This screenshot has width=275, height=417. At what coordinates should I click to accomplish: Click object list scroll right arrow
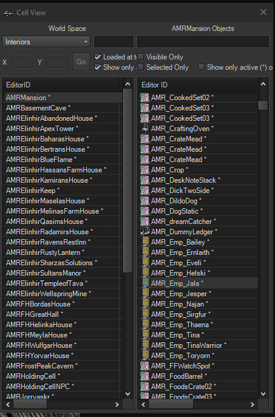click(x=252, y=404)
